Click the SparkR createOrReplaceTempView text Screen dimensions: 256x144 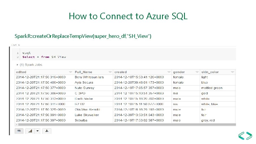(x=83, y=36)
